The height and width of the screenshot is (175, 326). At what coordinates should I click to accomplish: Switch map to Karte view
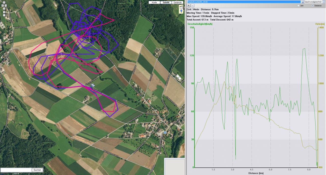tap(154, 2)
